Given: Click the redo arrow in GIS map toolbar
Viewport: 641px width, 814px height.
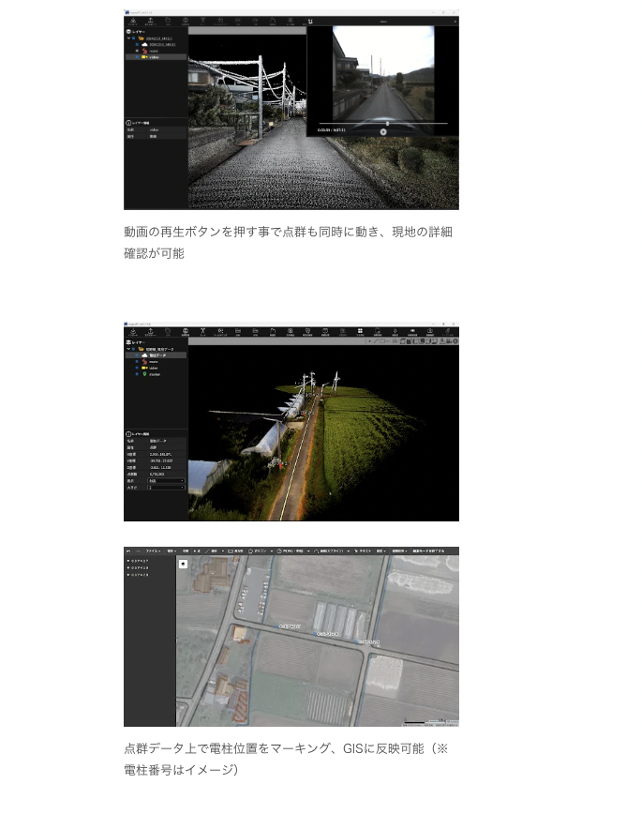Looking at the screenshot, I should coord(138,550).
